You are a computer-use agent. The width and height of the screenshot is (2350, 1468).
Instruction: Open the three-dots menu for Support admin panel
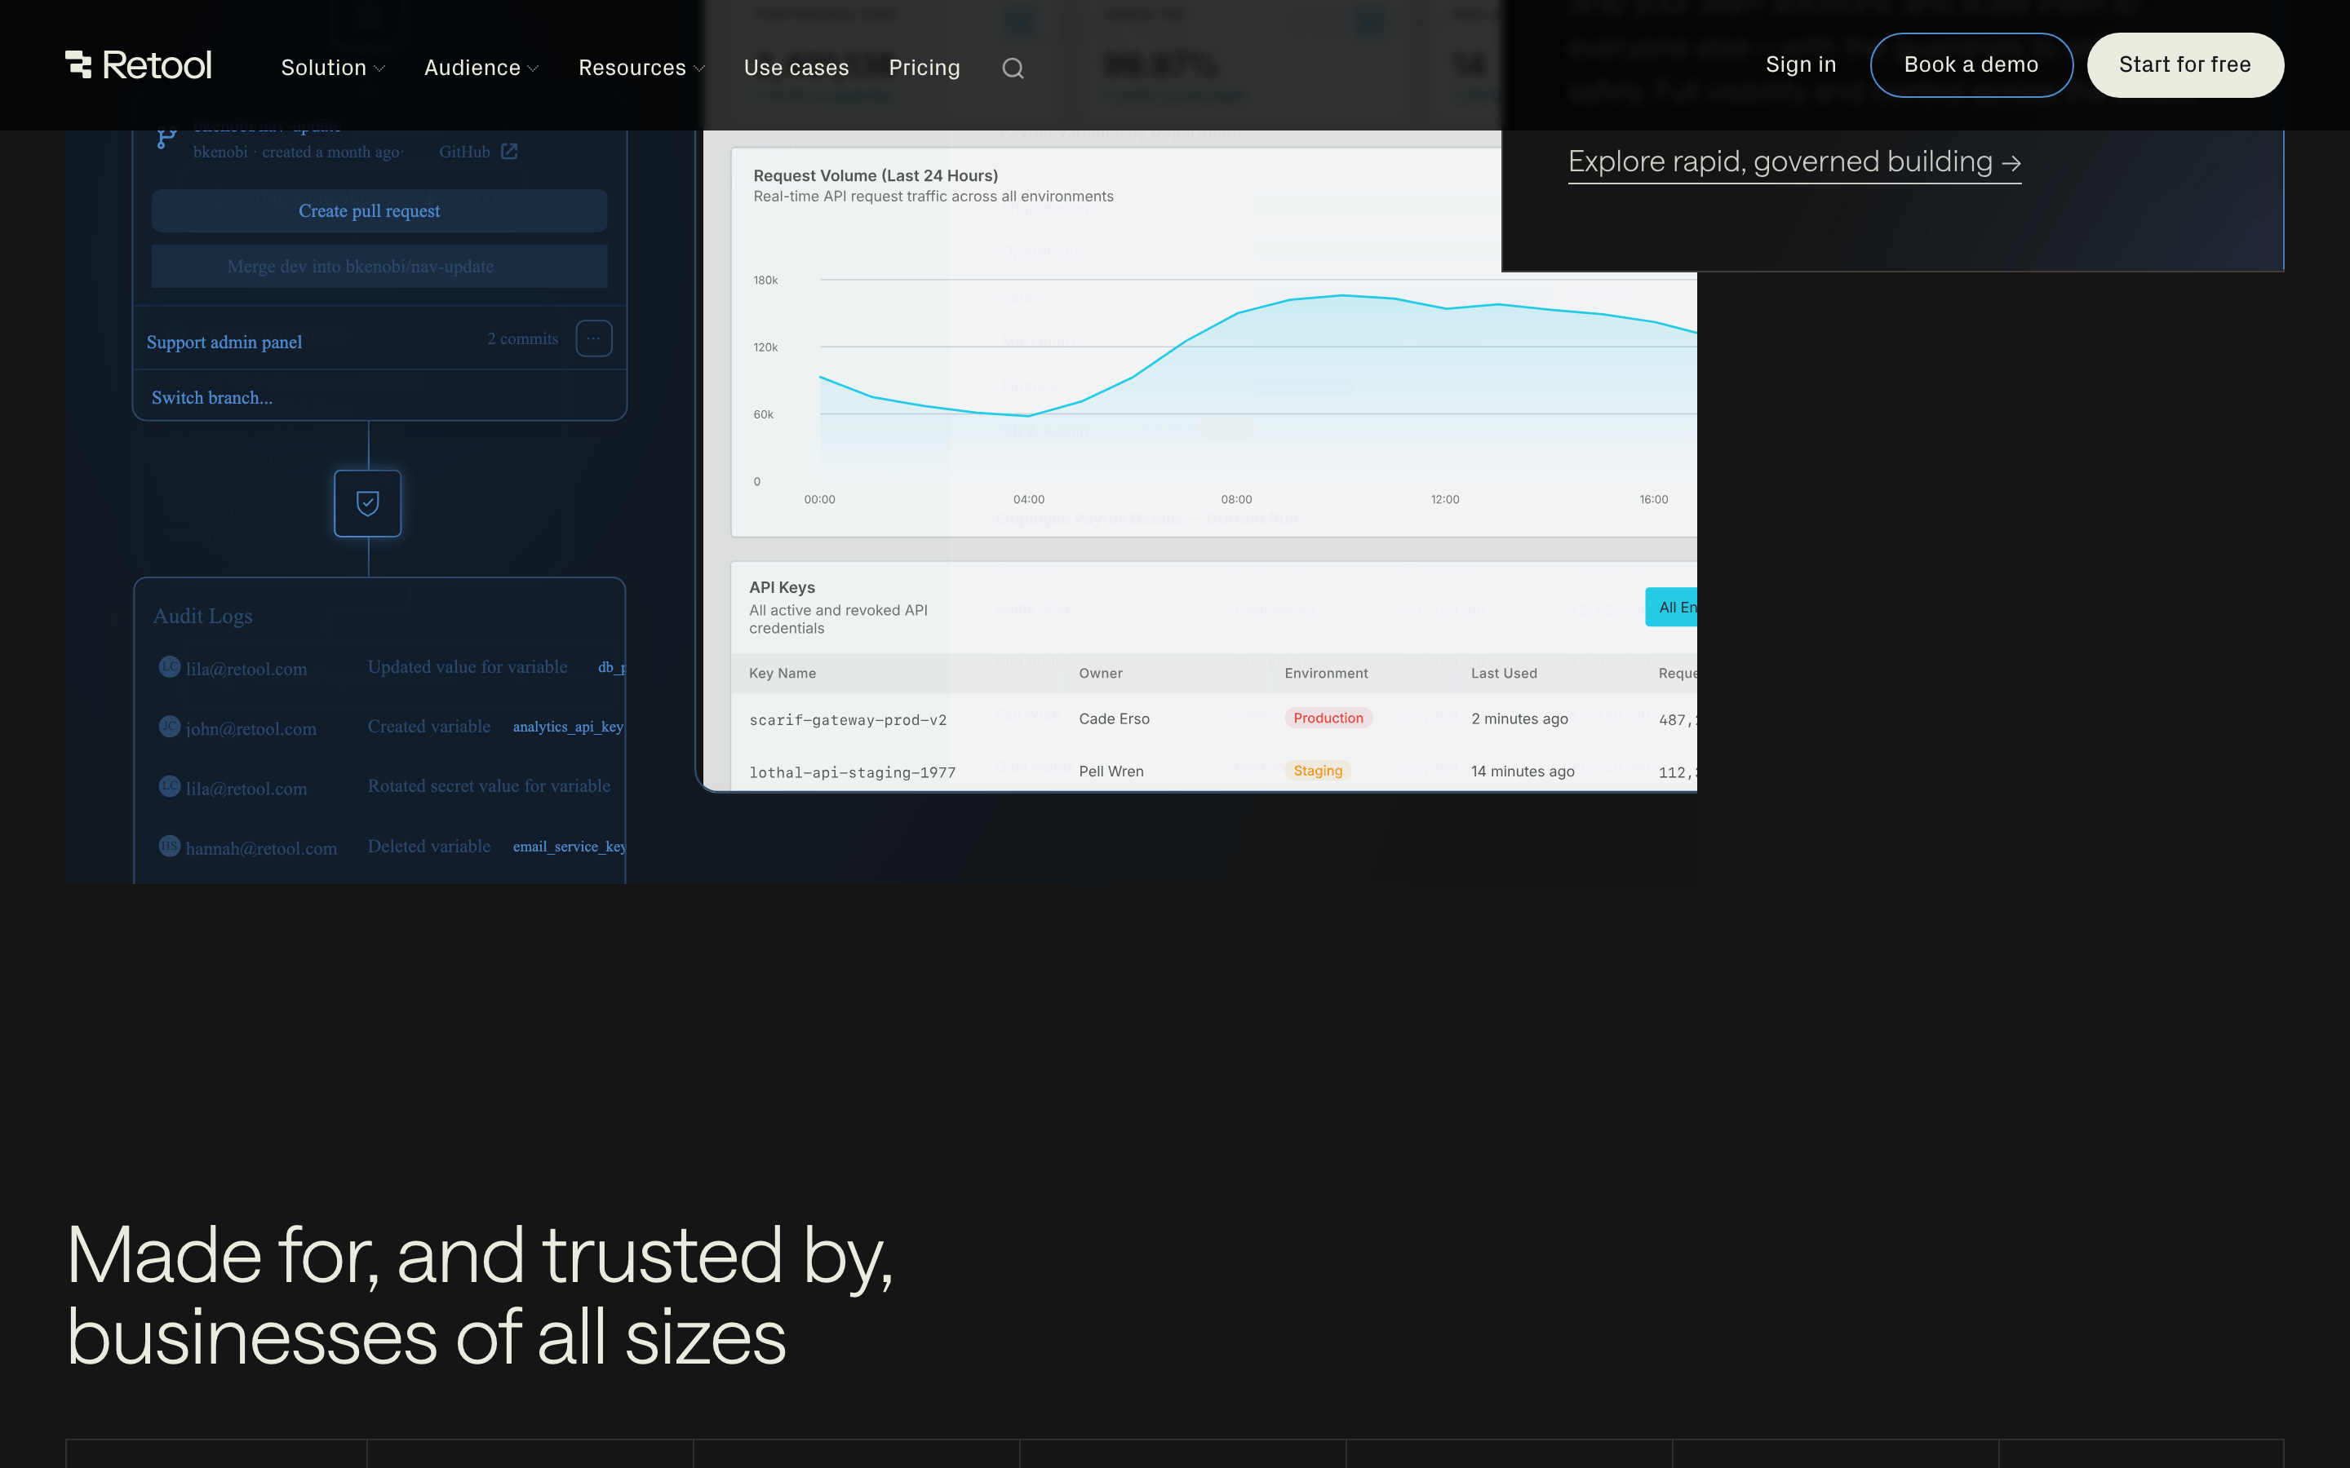[593, 338]
